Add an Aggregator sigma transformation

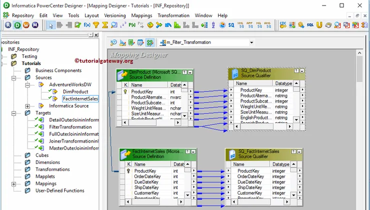click(105, 25)
